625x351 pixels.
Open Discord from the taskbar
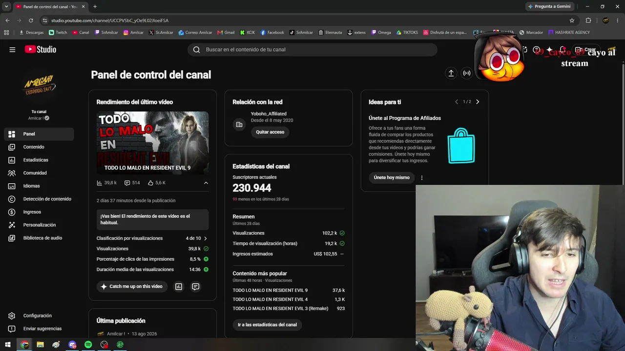pyautogui.click(x=72, y=345)
